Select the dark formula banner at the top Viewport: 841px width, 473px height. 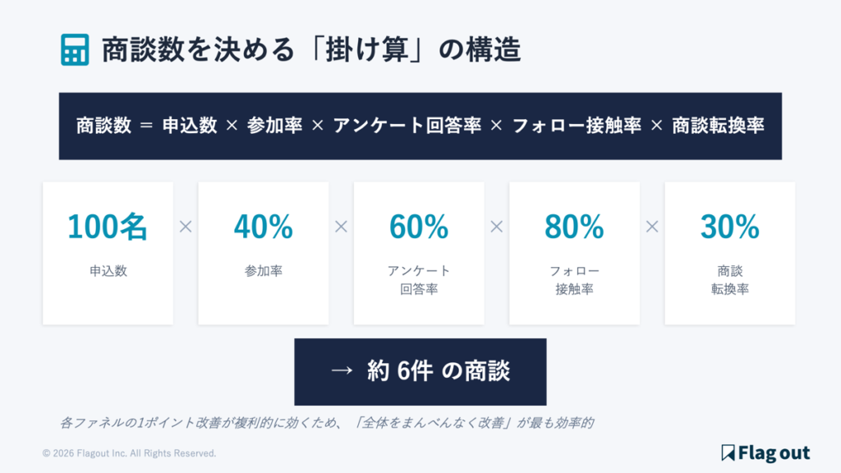[420, 126]
